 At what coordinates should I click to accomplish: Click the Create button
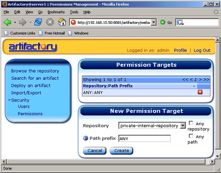[x=122, y=151]
